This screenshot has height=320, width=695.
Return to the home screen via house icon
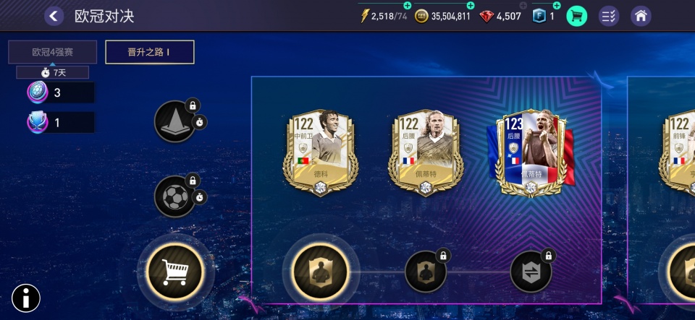point(641,17)
